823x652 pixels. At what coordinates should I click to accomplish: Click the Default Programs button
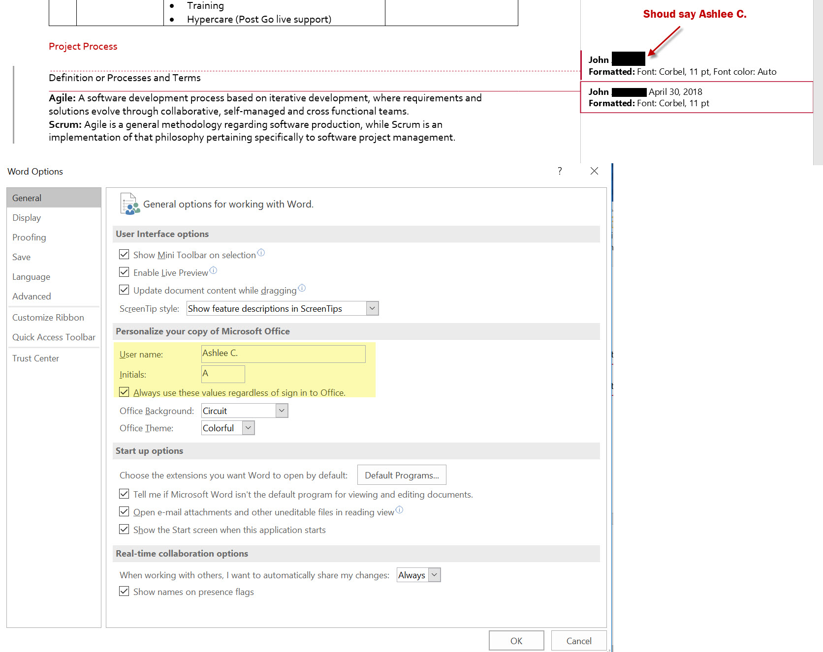(402, 475)
